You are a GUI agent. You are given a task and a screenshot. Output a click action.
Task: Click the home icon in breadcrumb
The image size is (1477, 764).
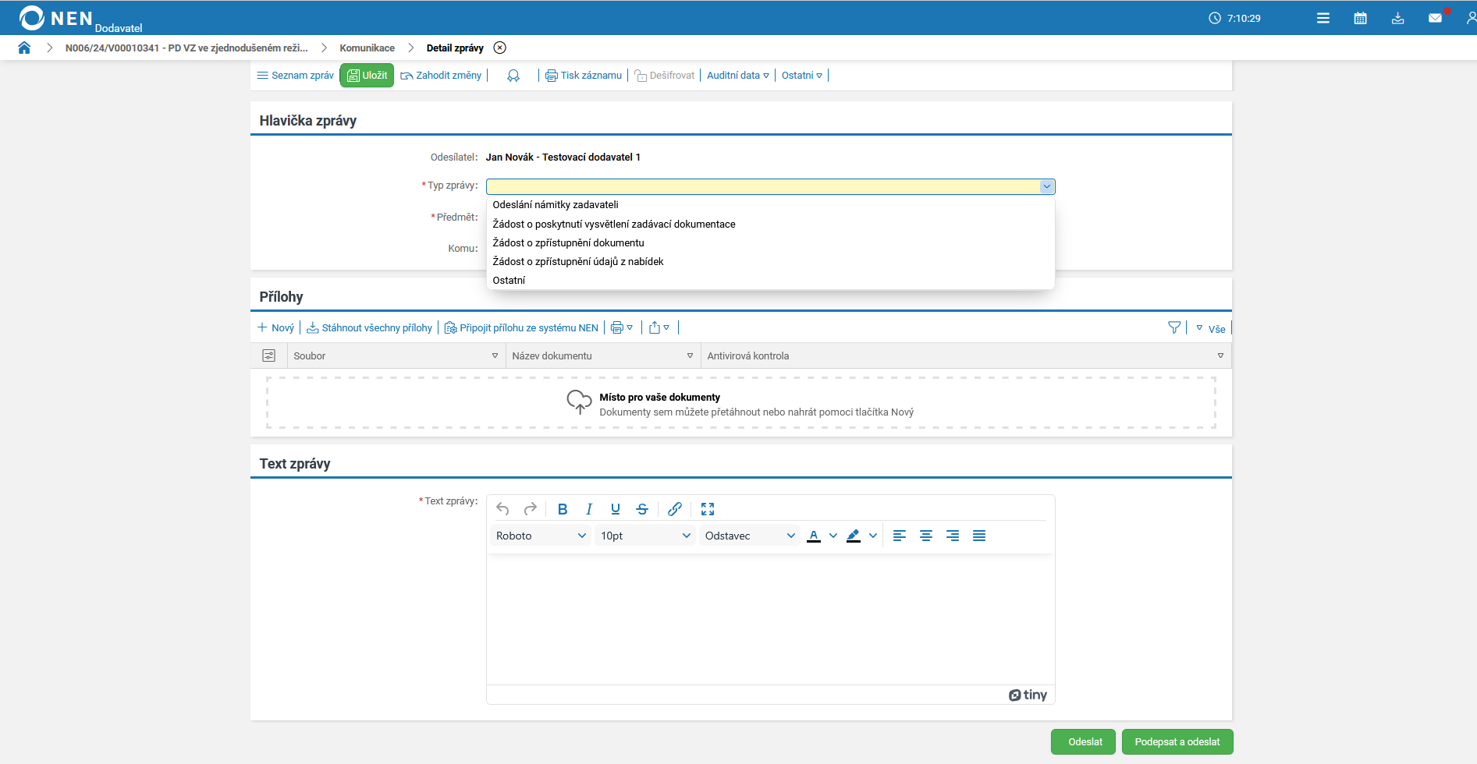[x=24, y=48]
